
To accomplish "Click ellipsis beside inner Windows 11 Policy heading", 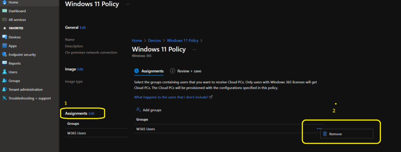I will pos(194,50).
